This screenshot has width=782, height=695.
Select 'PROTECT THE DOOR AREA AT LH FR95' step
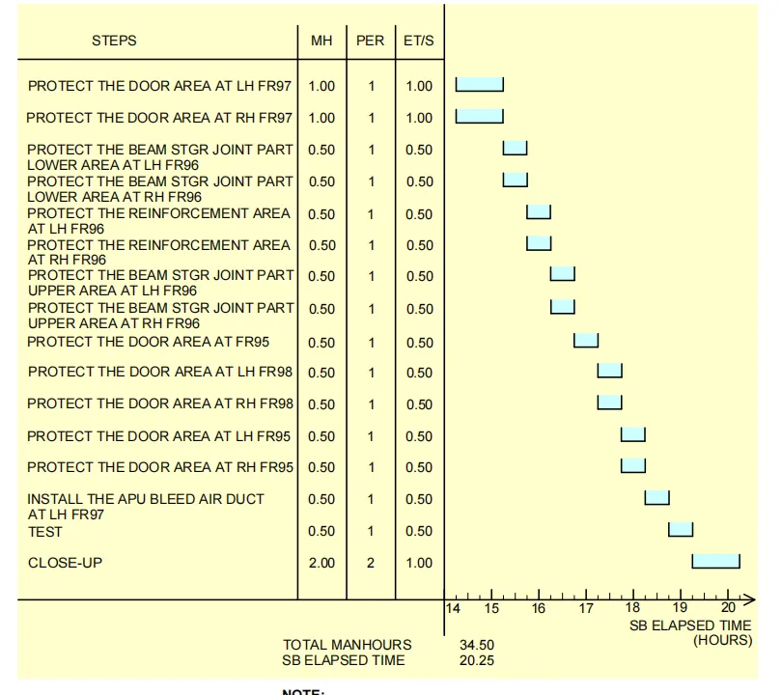[x=158, y=436]
